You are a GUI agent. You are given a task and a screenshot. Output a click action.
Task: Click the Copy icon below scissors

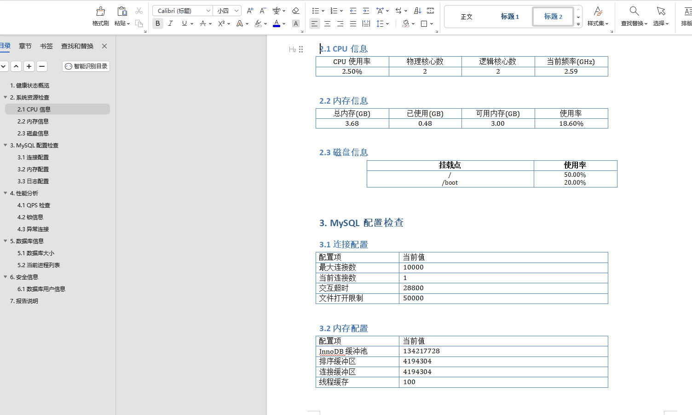click(139, 23)
